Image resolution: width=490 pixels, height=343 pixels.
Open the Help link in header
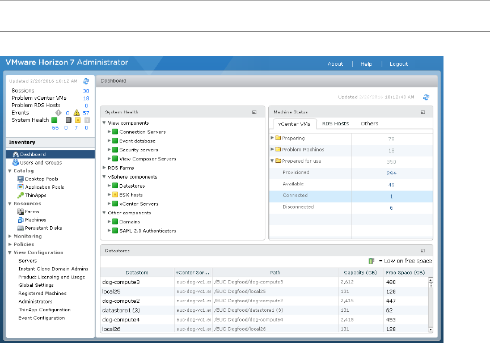coord(366,64)
